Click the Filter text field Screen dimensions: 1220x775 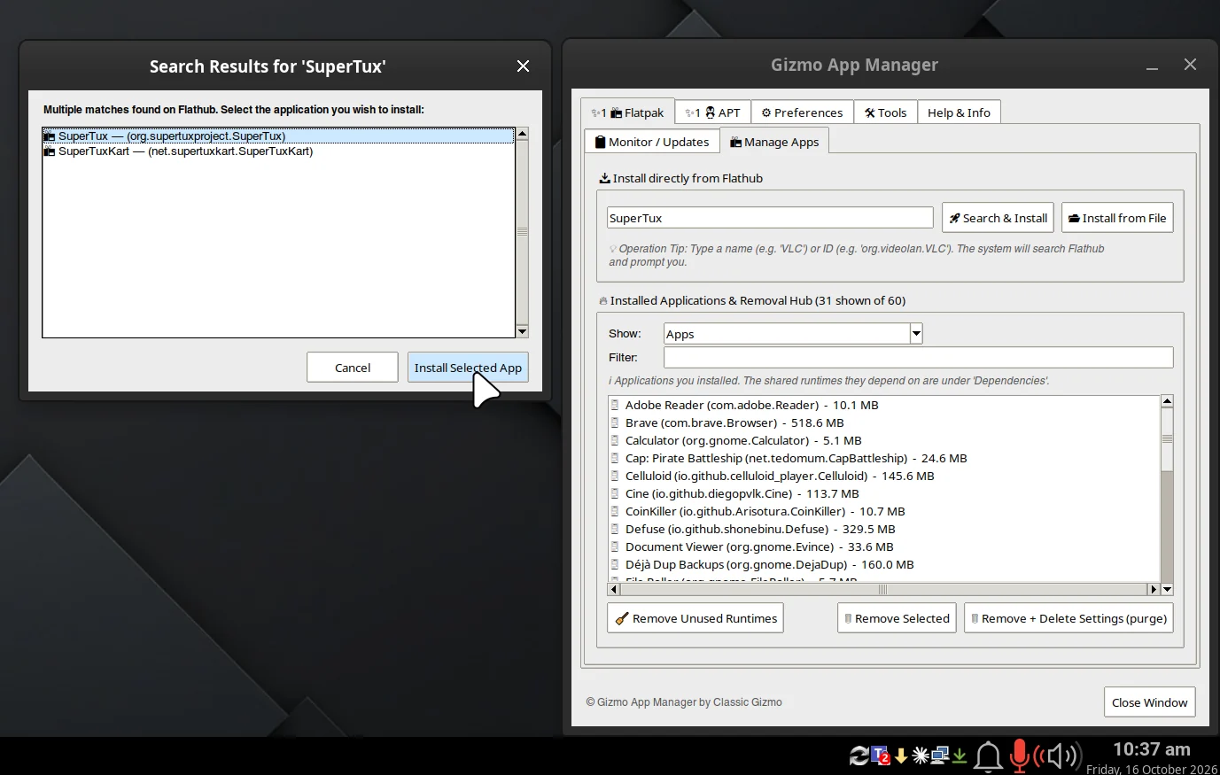919,357
